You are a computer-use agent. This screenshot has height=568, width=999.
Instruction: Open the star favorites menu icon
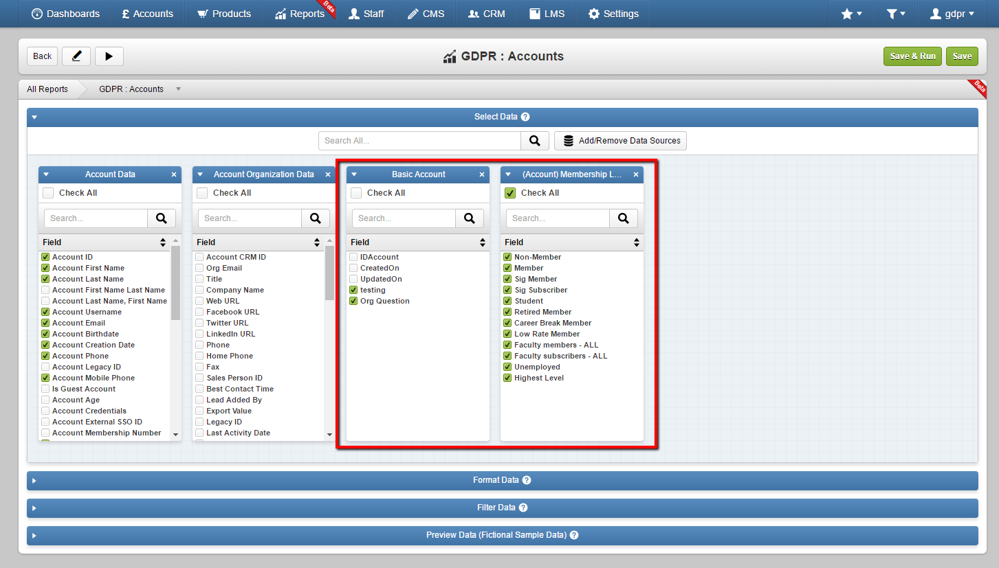tap(851, 14)
